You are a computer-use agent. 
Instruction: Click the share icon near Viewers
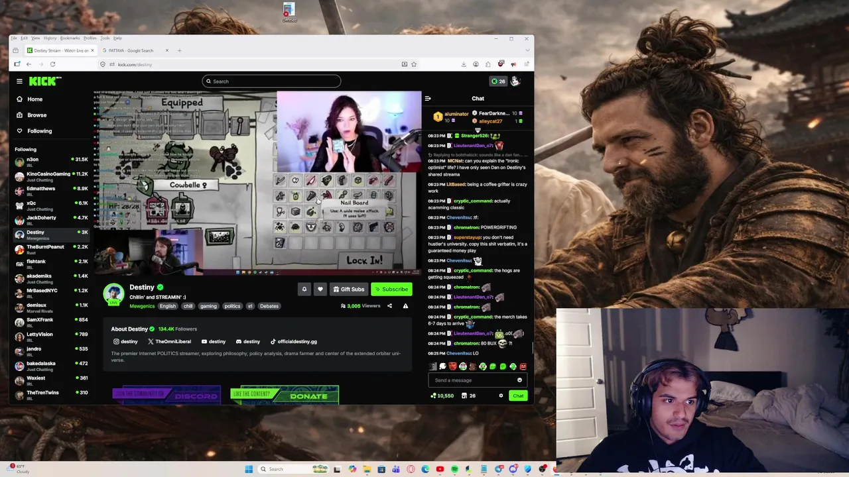(x=389, y=306)
